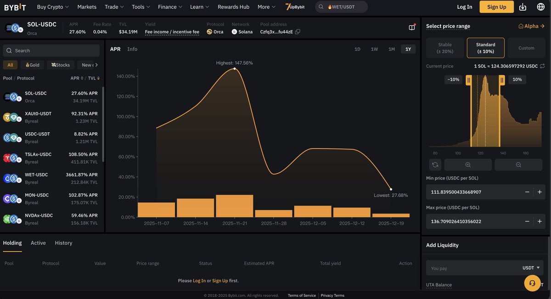Screen dimensions: 551x299
Task: Click the Sign Up button
Action: (x=496, y=7)
